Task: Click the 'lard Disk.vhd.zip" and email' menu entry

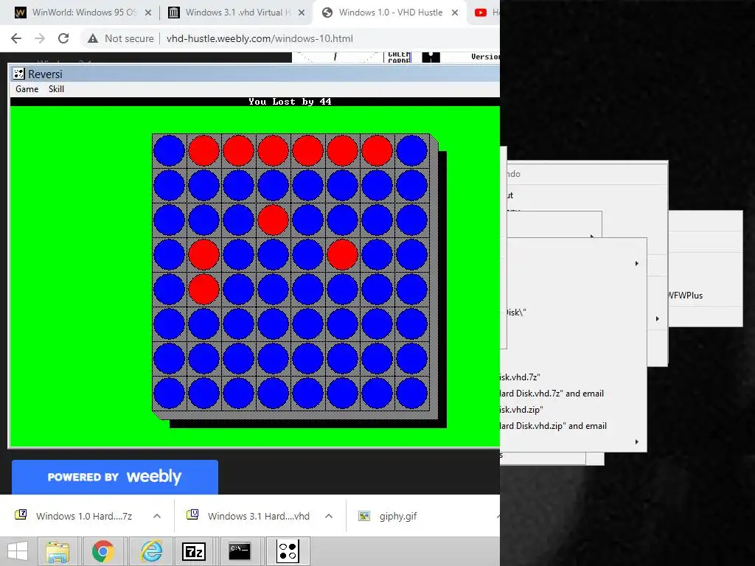Action: (553, 426)
